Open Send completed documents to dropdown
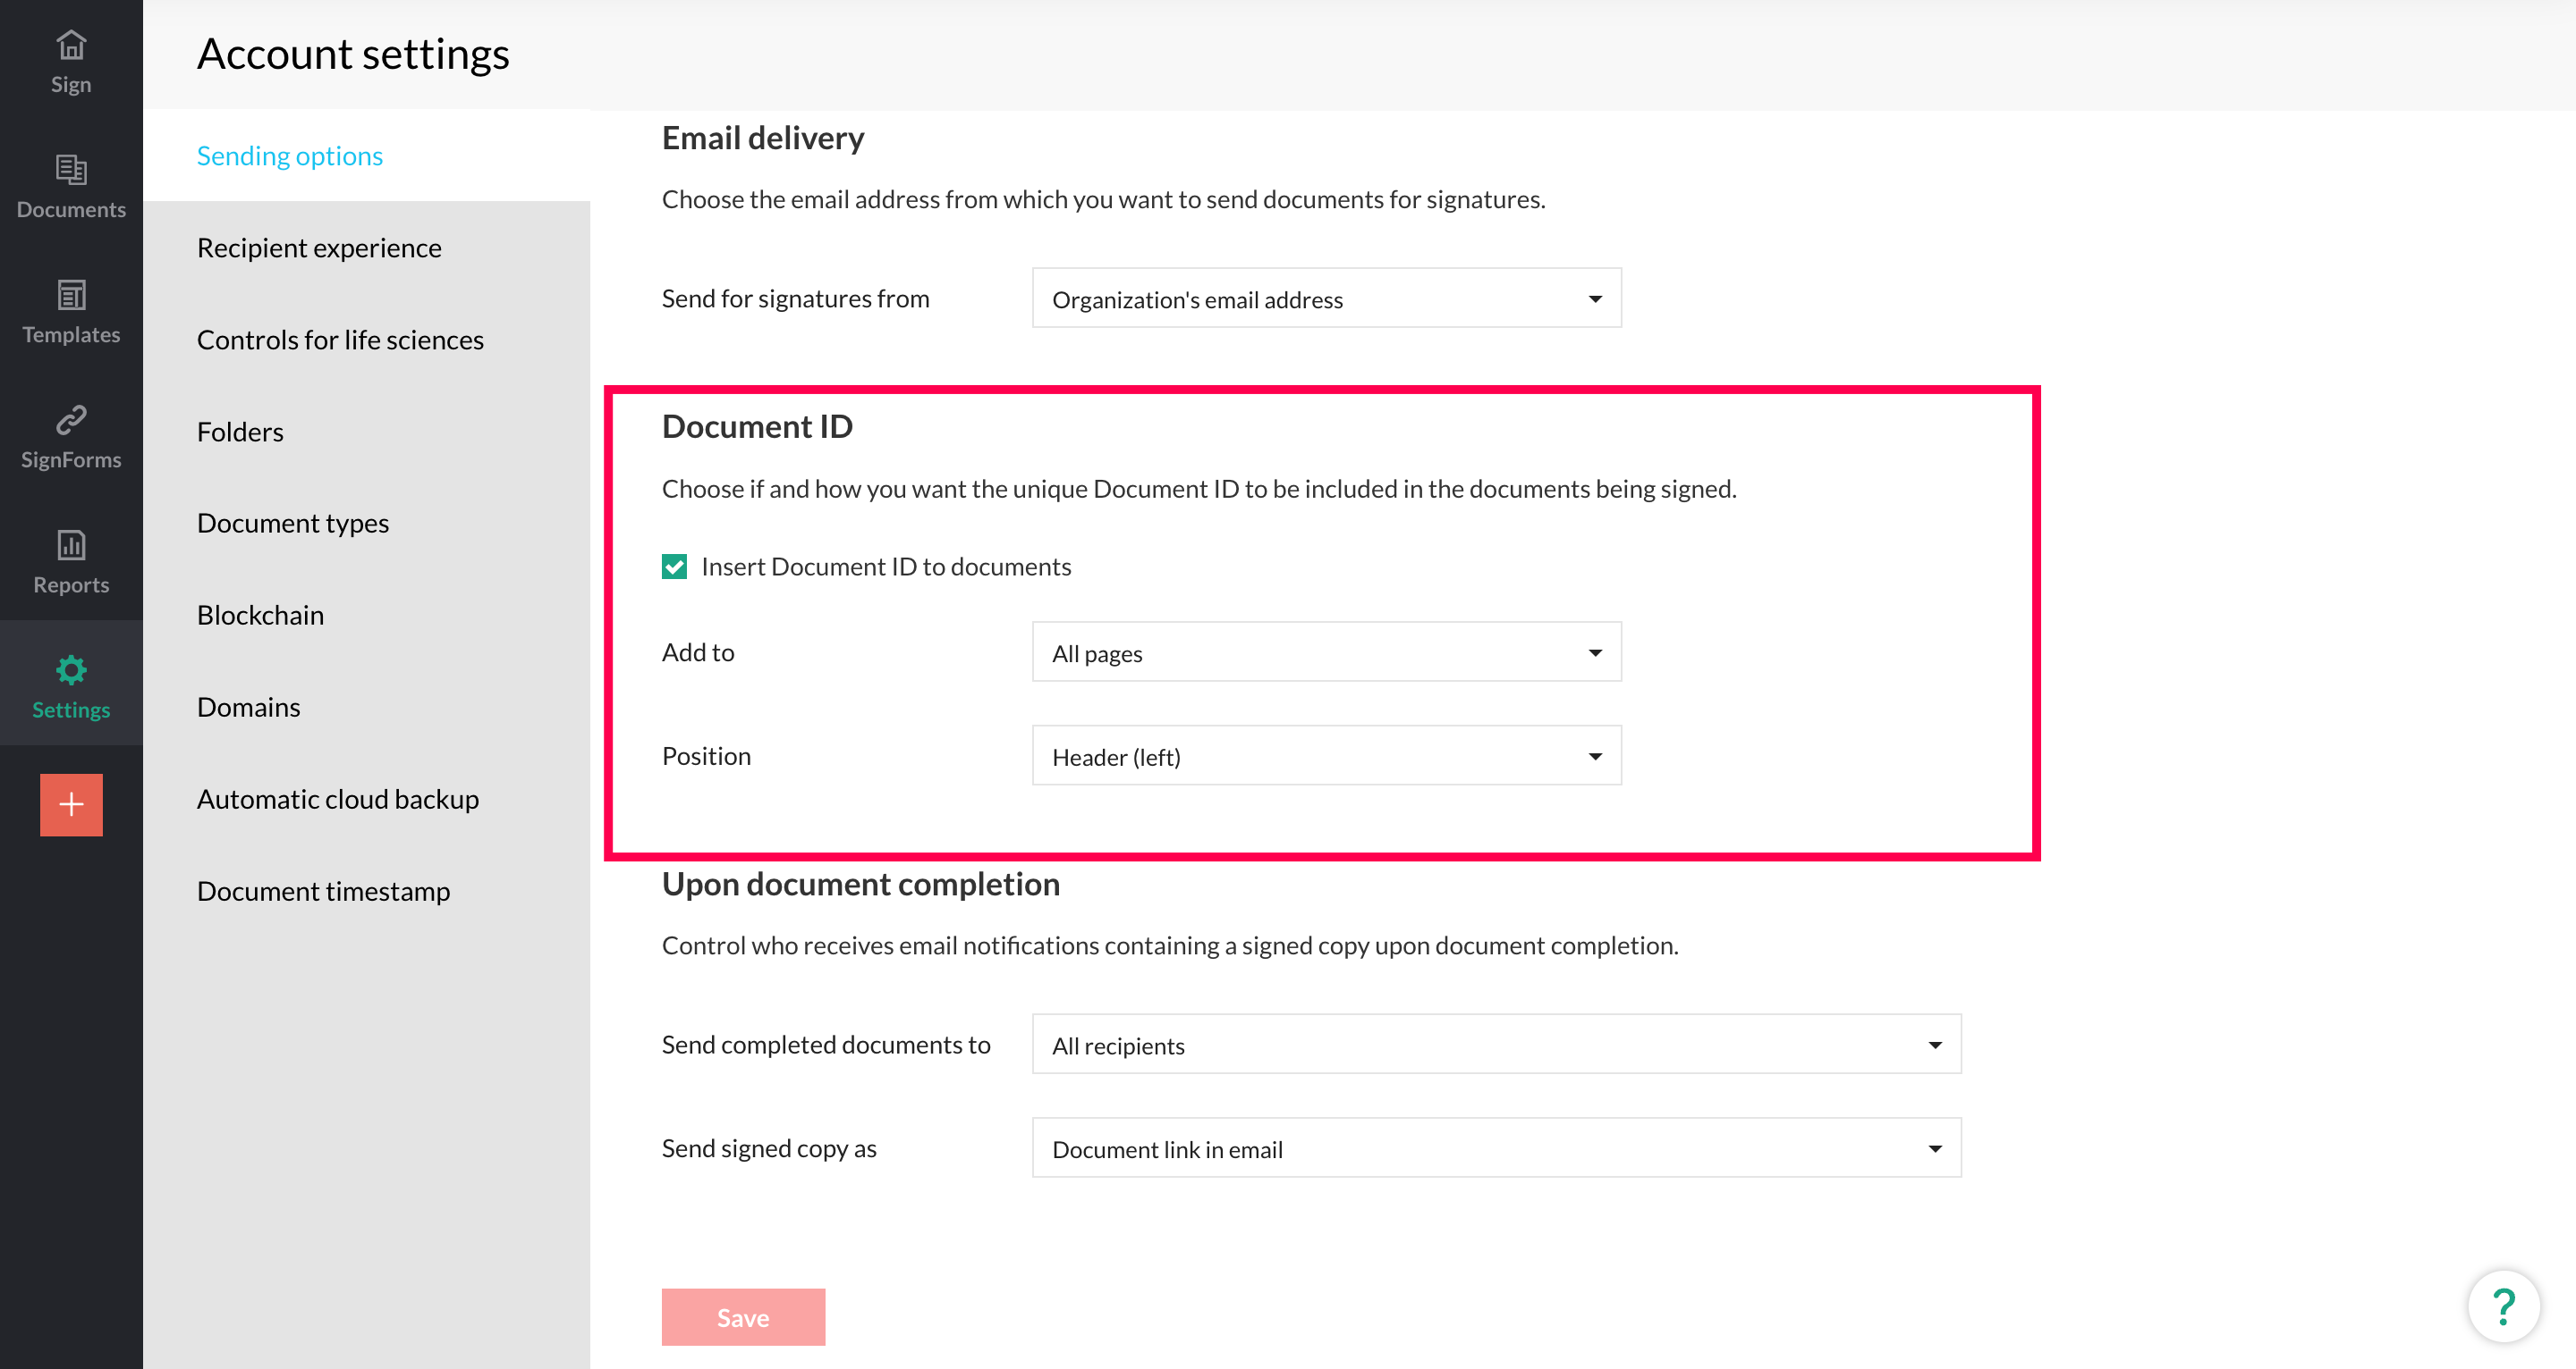This screenshot has height=1369, width=2576. (x=1496, y=1045)
